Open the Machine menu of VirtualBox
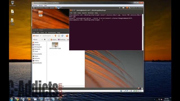180x101 pixels. [x=35, y=6]
